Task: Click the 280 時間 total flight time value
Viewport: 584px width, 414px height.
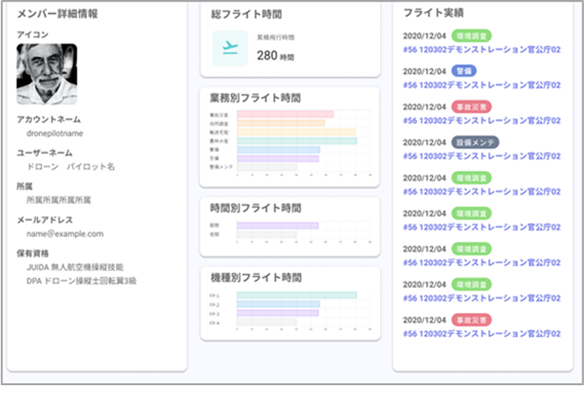Action: 275,56
